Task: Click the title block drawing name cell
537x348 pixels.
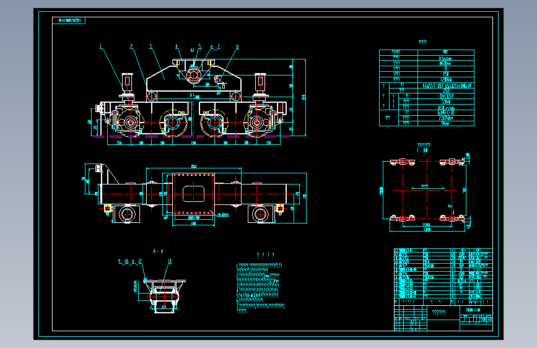Action: pyautogui.click(x=439, y=312)
